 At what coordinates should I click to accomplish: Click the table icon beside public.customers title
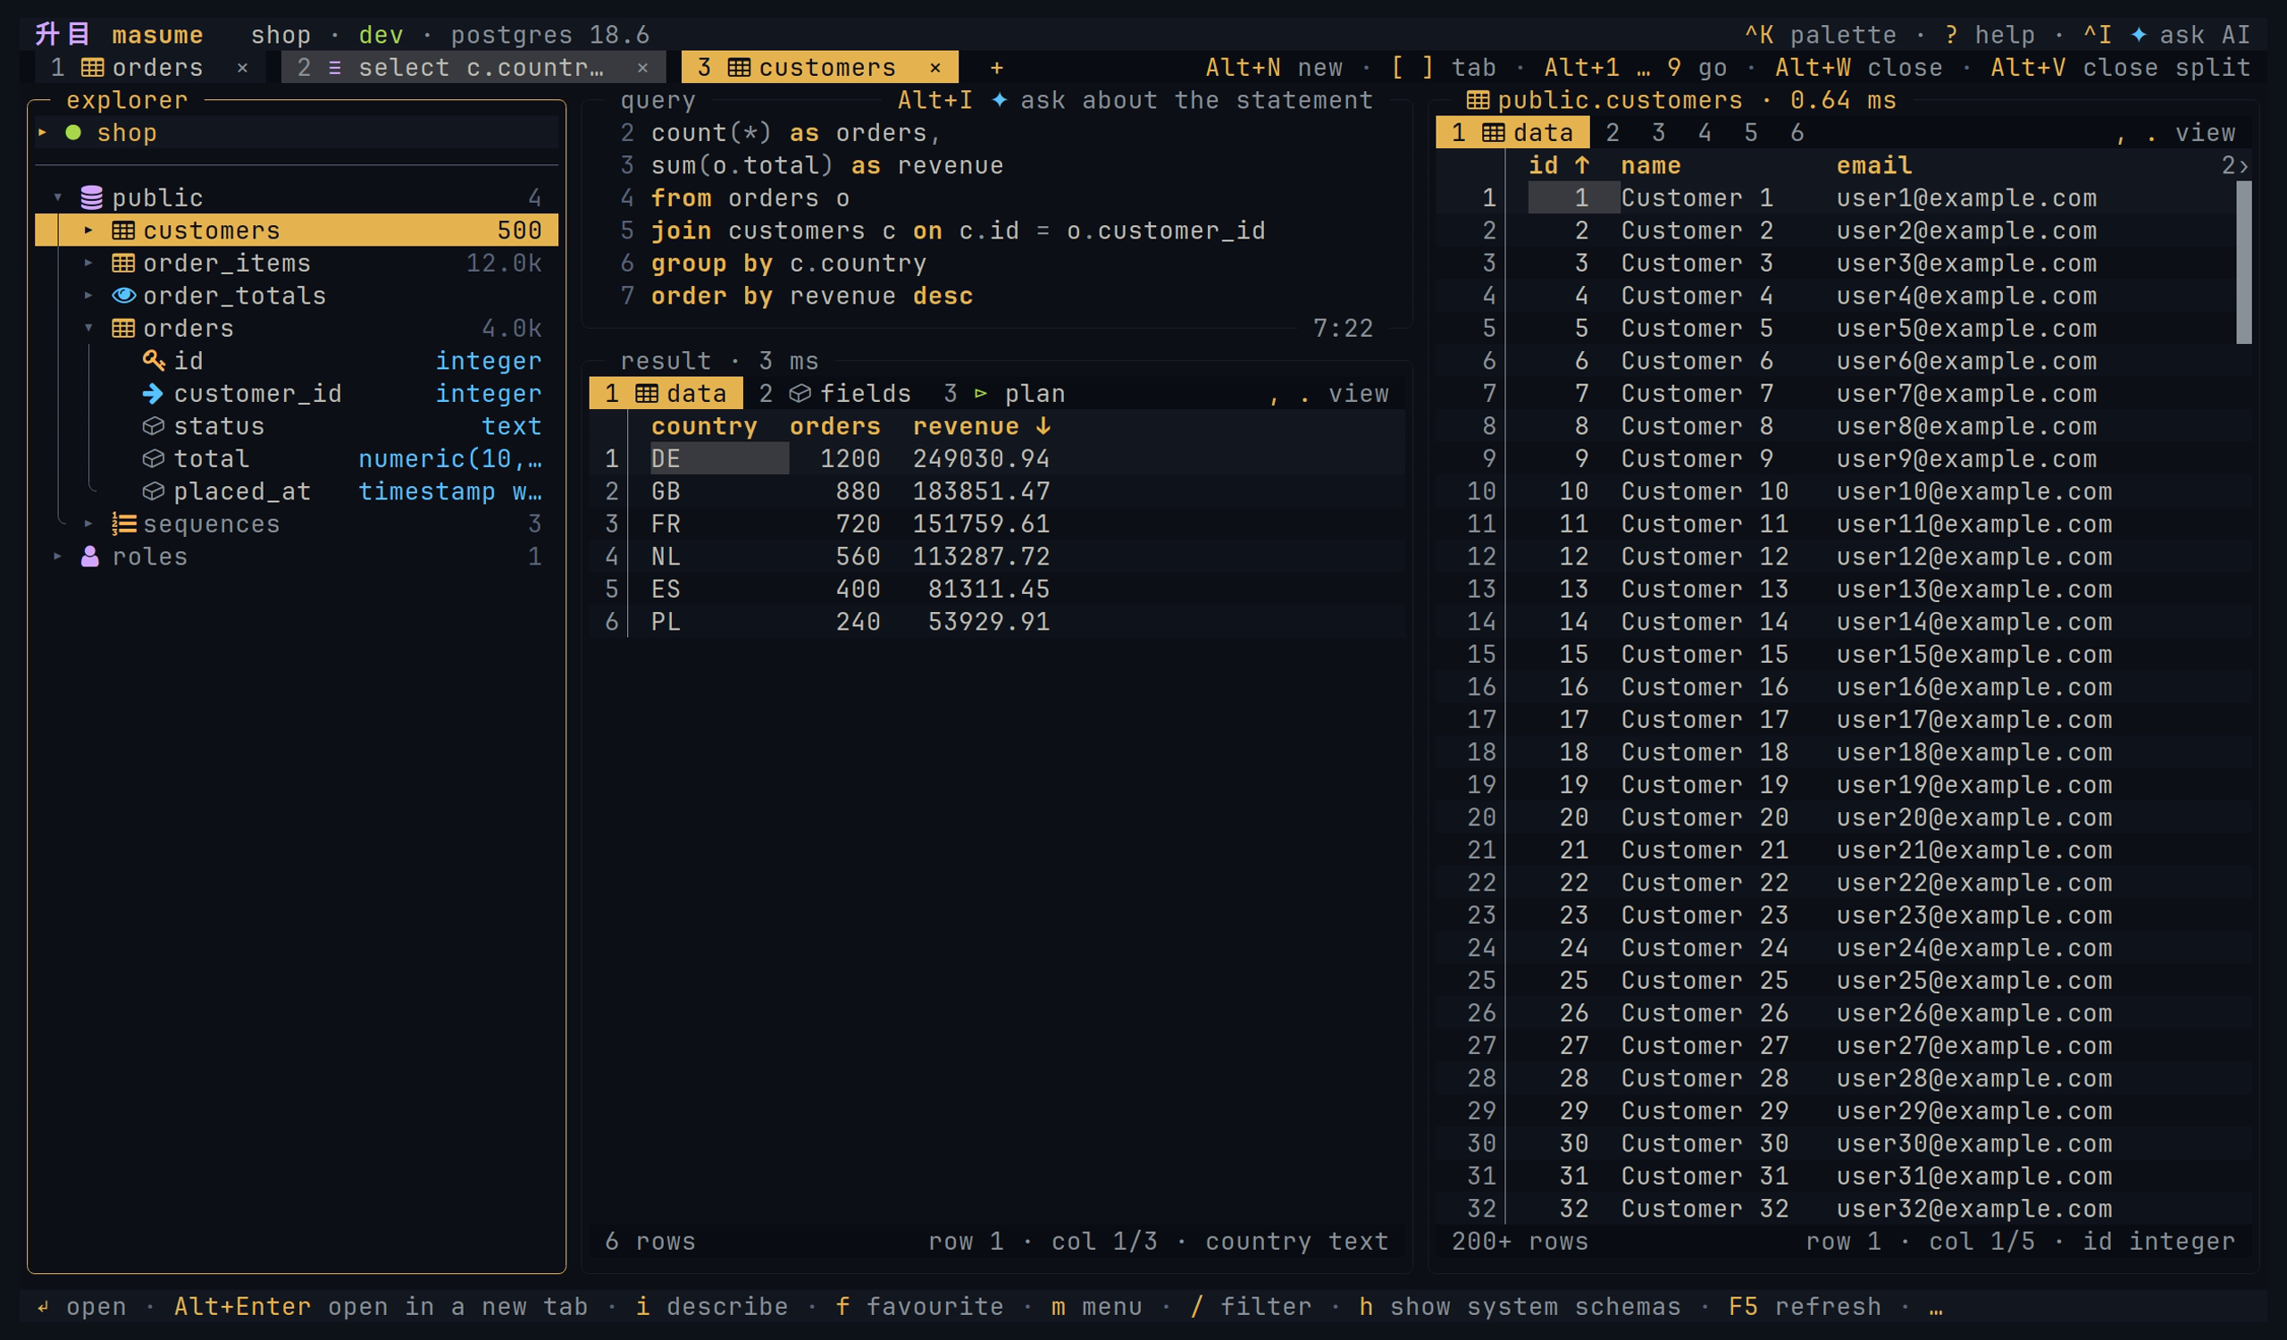point(1478,100)
